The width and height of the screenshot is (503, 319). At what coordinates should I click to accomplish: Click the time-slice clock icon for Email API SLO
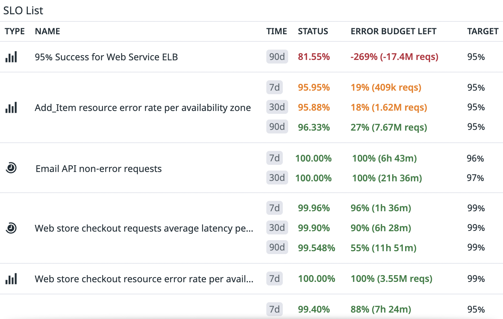tap(11, 167)
